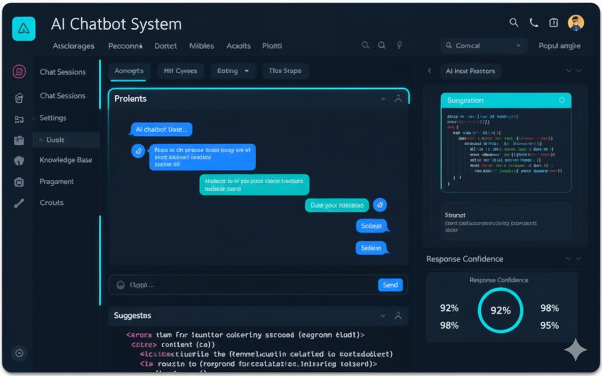Click the Sungestion code preview card
Image resolution: width=602 pixels, height=376 pixels.
point(506,142)
